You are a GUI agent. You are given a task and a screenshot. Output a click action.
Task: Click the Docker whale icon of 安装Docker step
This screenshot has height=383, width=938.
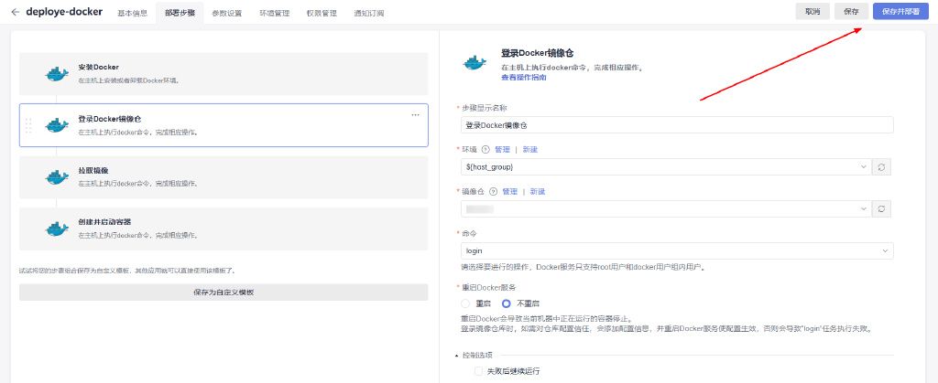57,74
